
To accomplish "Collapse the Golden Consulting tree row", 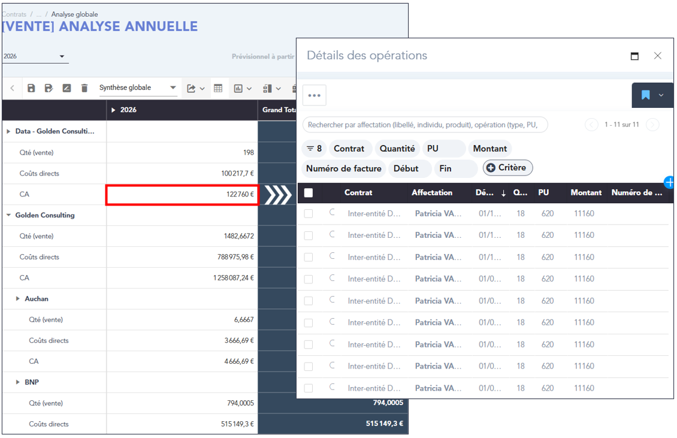I will (9, 215).
